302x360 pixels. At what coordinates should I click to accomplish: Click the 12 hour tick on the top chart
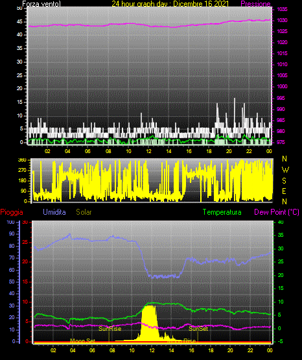coord(149,151)
